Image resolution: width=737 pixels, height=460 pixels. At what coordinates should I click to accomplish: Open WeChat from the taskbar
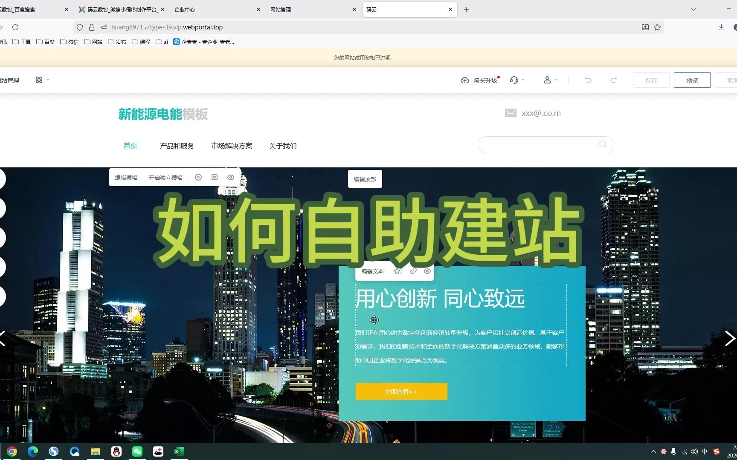[x=137, y=451]
